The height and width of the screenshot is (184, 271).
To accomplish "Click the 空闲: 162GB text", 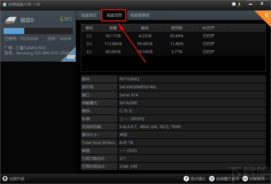I will (59, 39).
